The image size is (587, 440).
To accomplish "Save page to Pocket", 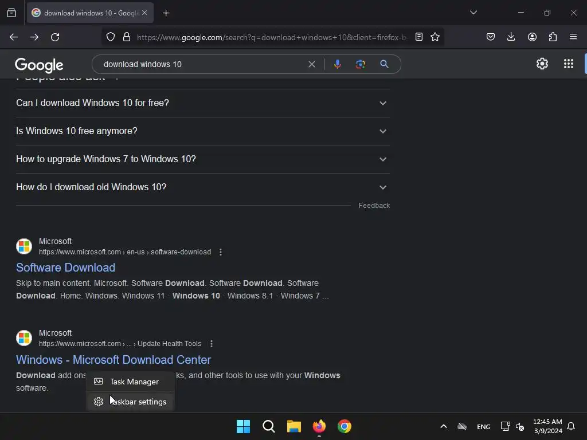I will 491,37.
